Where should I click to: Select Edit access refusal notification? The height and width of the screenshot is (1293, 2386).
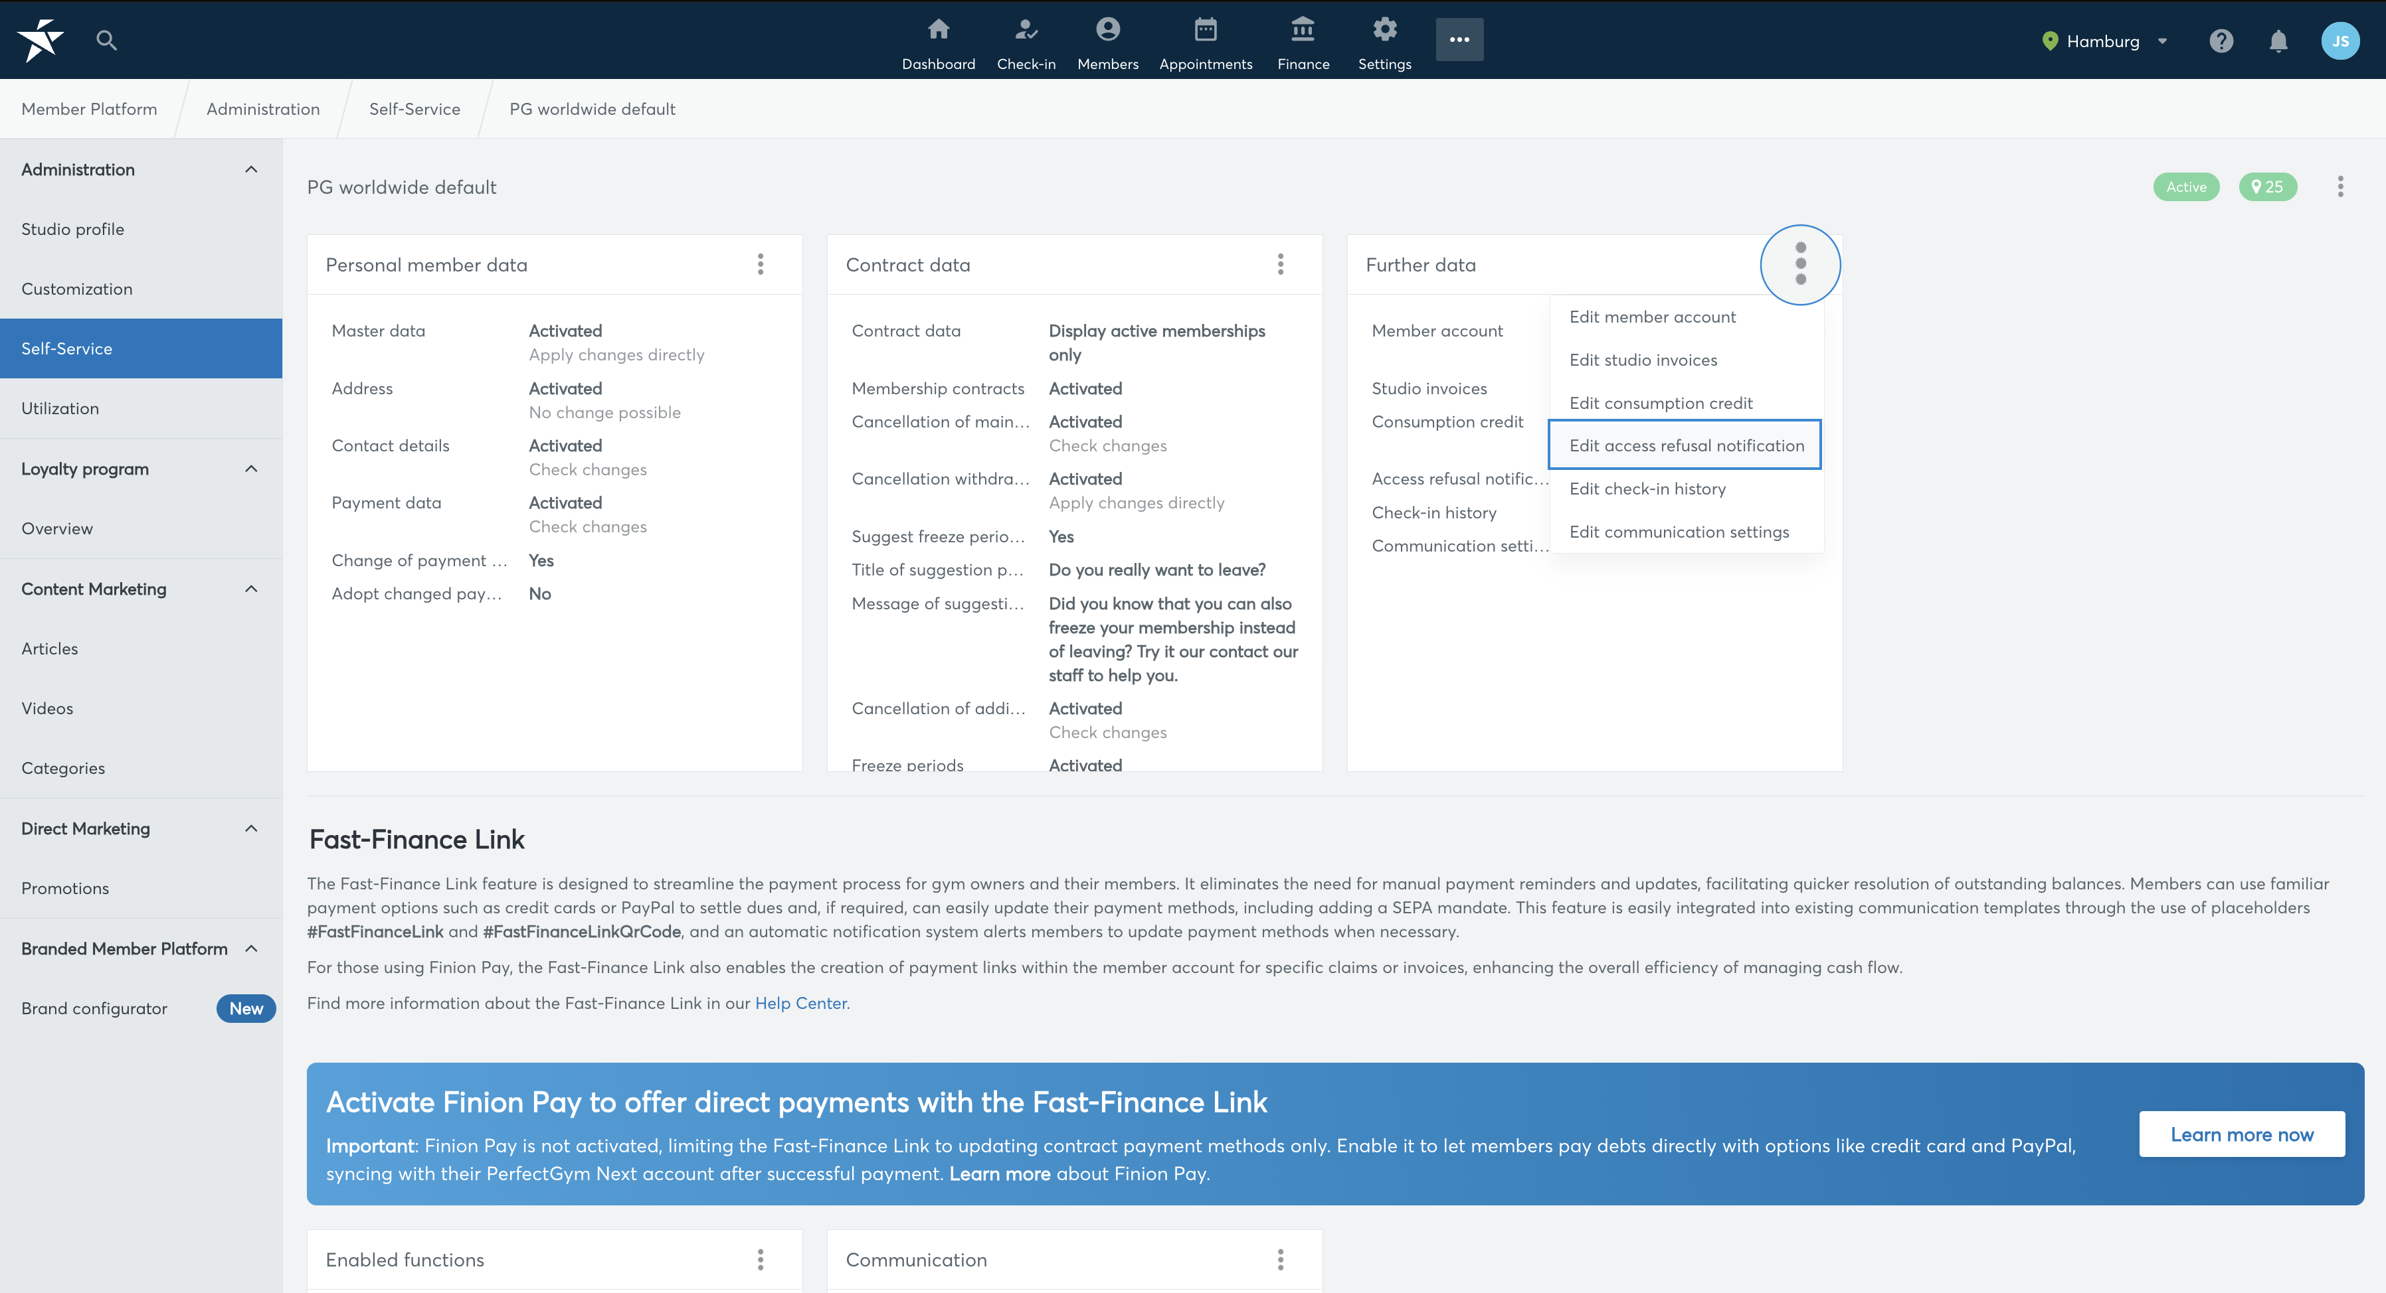[1685, 445]
